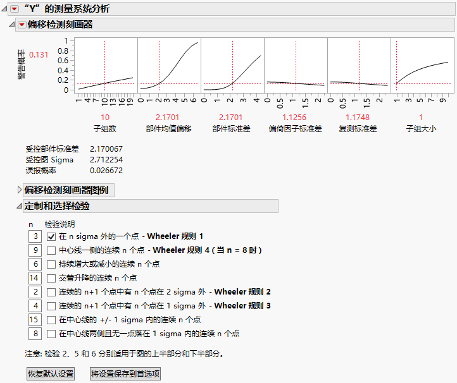Collapse the 定制和选择检验 section
Screen dimensions: 457x383
point(19,206)
